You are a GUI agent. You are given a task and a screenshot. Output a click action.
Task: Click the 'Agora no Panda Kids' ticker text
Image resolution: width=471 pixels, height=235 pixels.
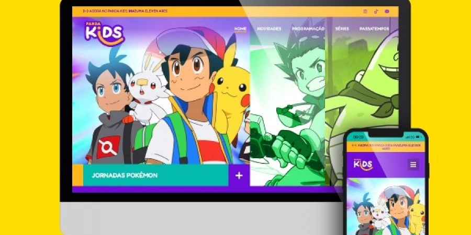pyautogui.click(x=125, y=11)
